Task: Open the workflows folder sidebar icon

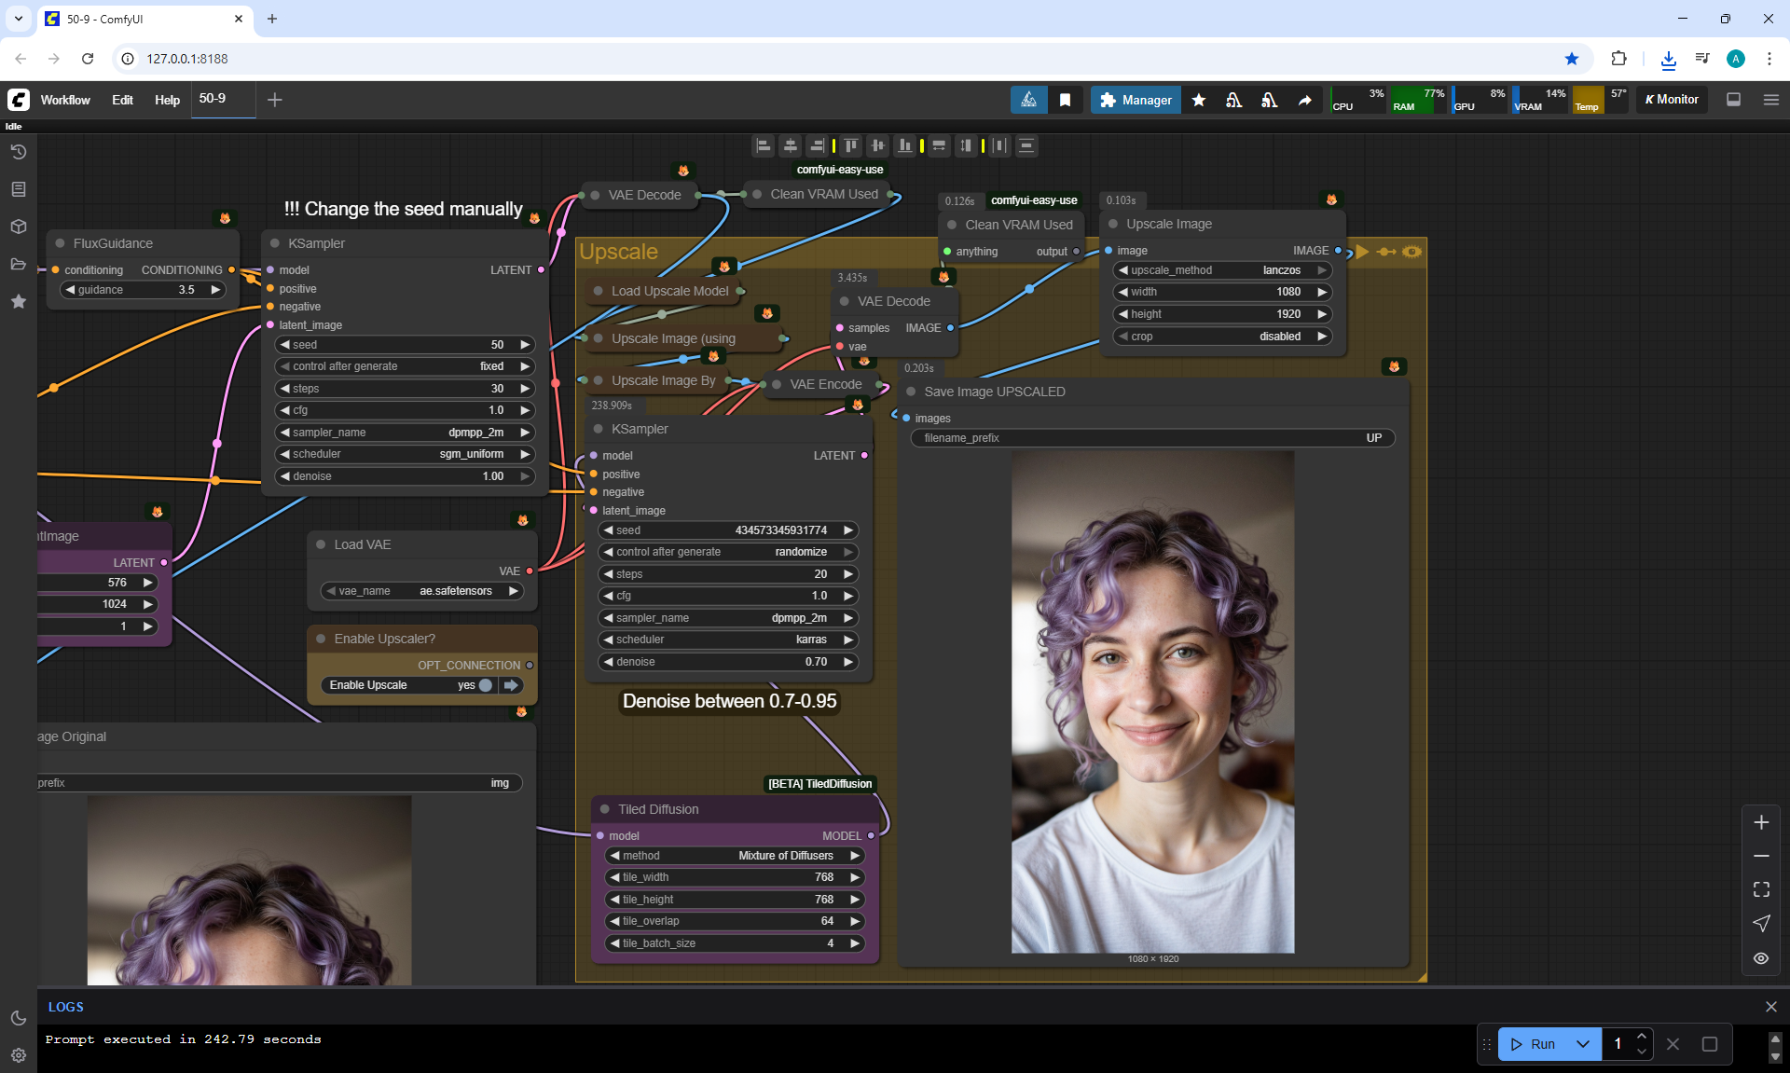Action: click(18, 264)
